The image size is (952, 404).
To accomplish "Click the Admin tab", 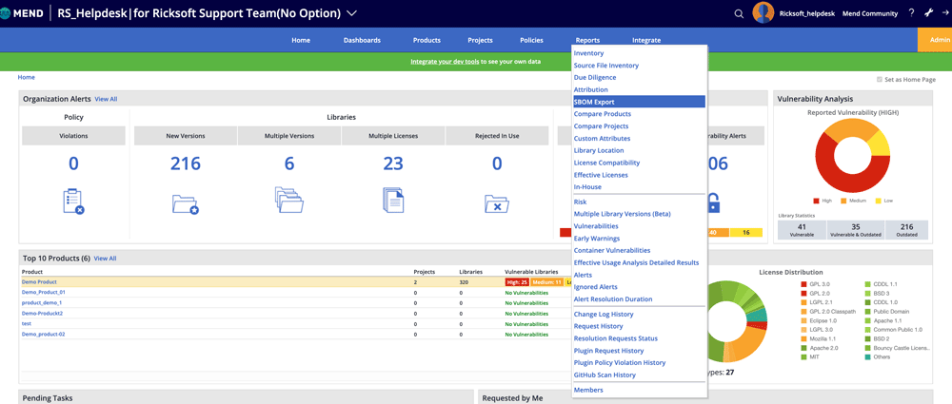I will (x=935, y=40).
